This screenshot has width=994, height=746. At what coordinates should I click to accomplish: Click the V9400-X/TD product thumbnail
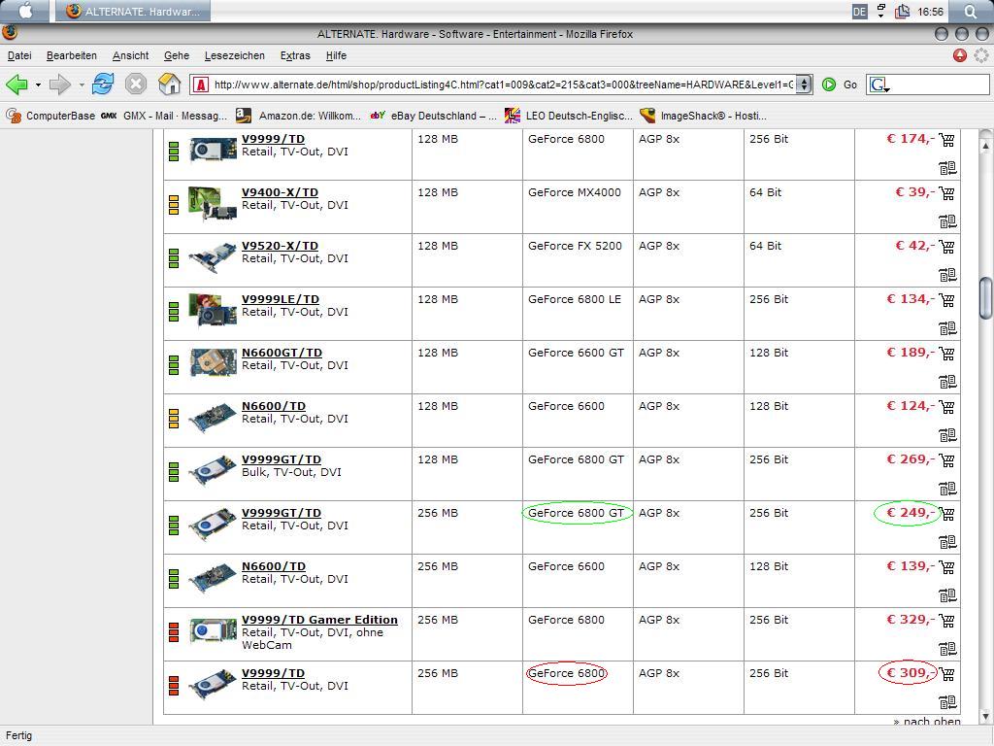(213, 203)
